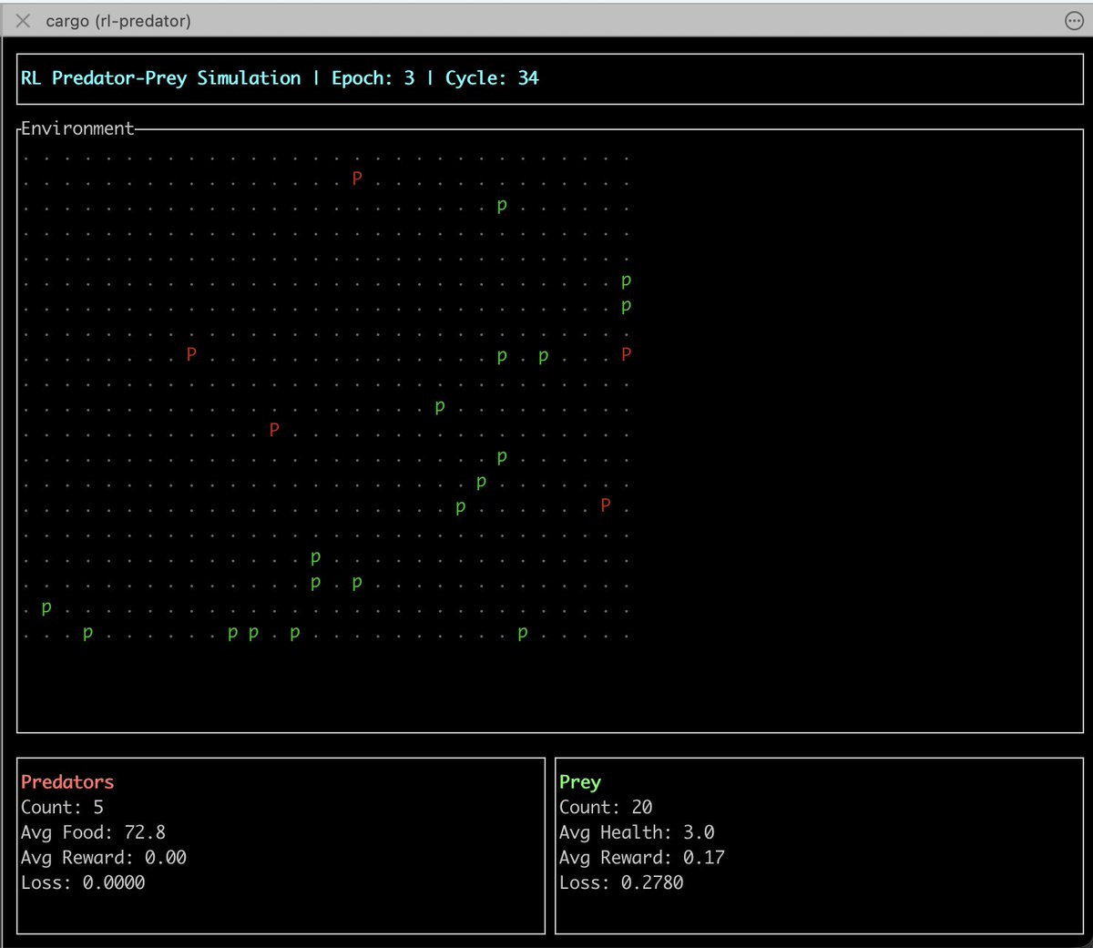The image size is (1093, 948).
Task: Click the topmost red predator P in the grid
Action: 357,178
